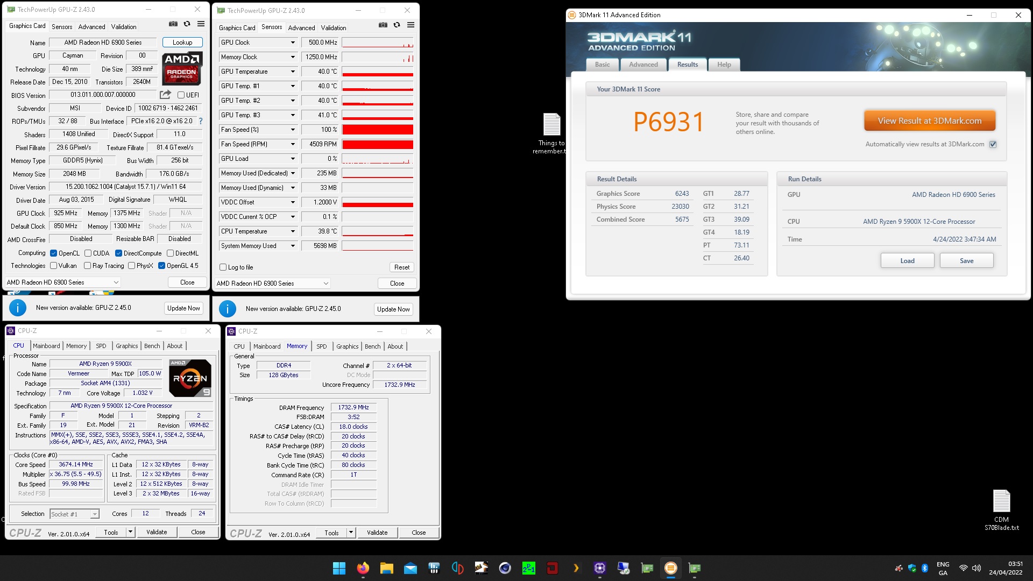Switch to Sensors tab in left GPU-Z window
This screenshot has width=1033, height=581.
point(62,26)
